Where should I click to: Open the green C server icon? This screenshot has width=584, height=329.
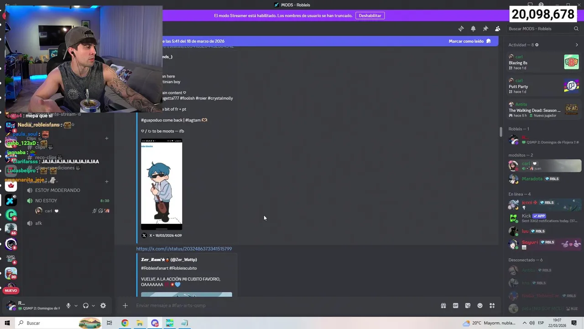pyautogui.click(x=11, y=214)
